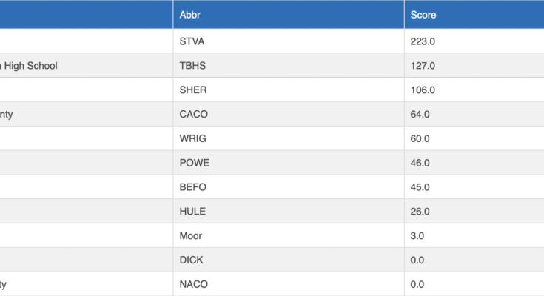
Task: Select the 106.0 score cell
Action: click(x=423, y=90)
